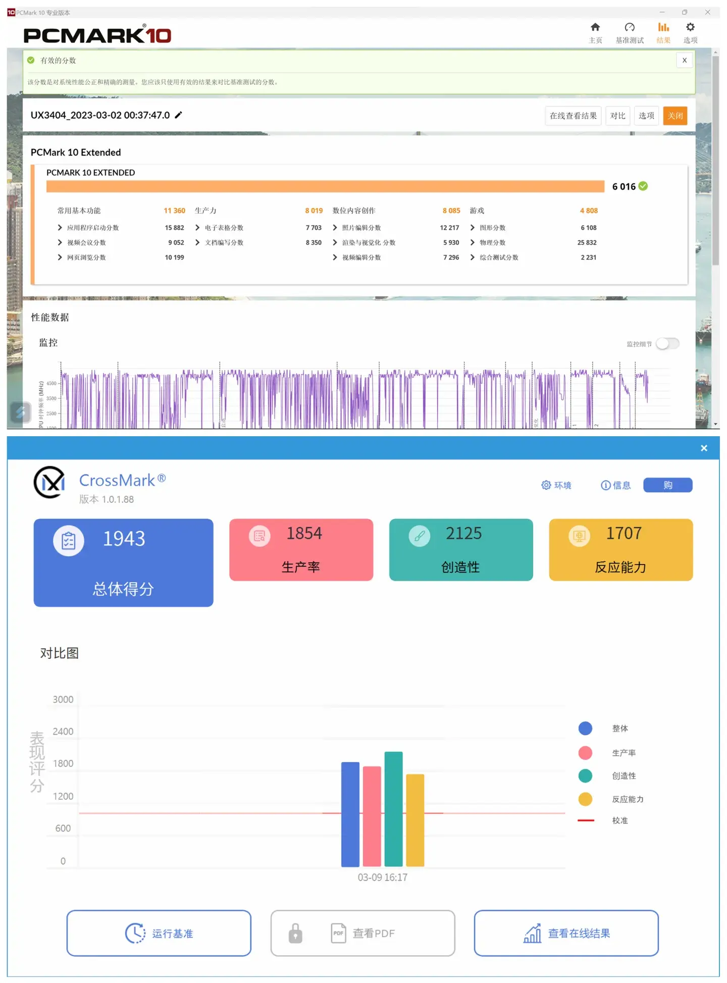Open CrossMark info icon

pyautogui.click(x=605, y=485)
